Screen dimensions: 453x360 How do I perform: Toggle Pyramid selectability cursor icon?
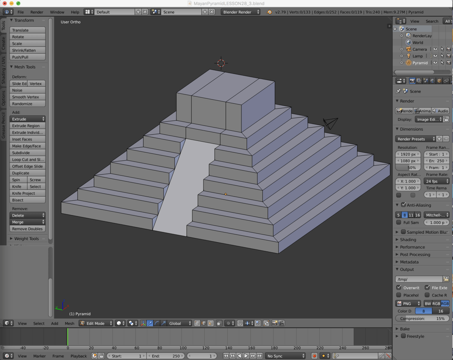click(x=442, y=63)
